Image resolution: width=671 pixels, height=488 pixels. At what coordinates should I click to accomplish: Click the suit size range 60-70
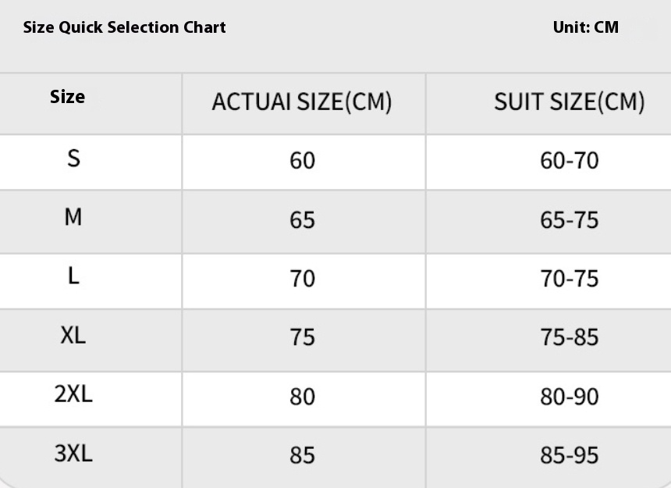(x=569, y=161)
